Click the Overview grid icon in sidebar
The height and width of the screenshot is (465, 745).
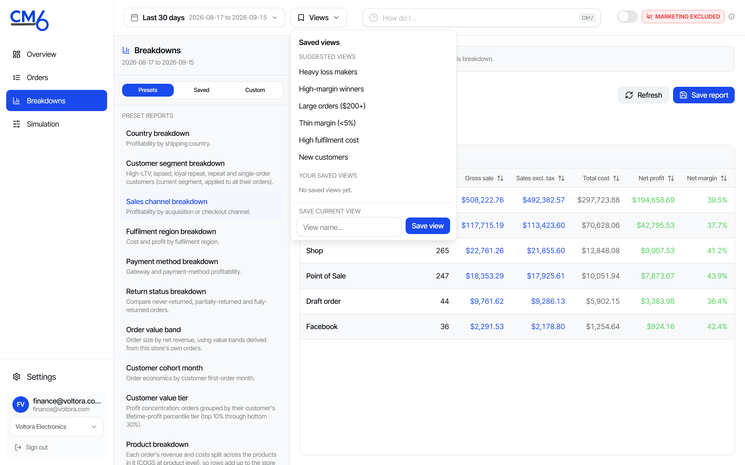17,55
